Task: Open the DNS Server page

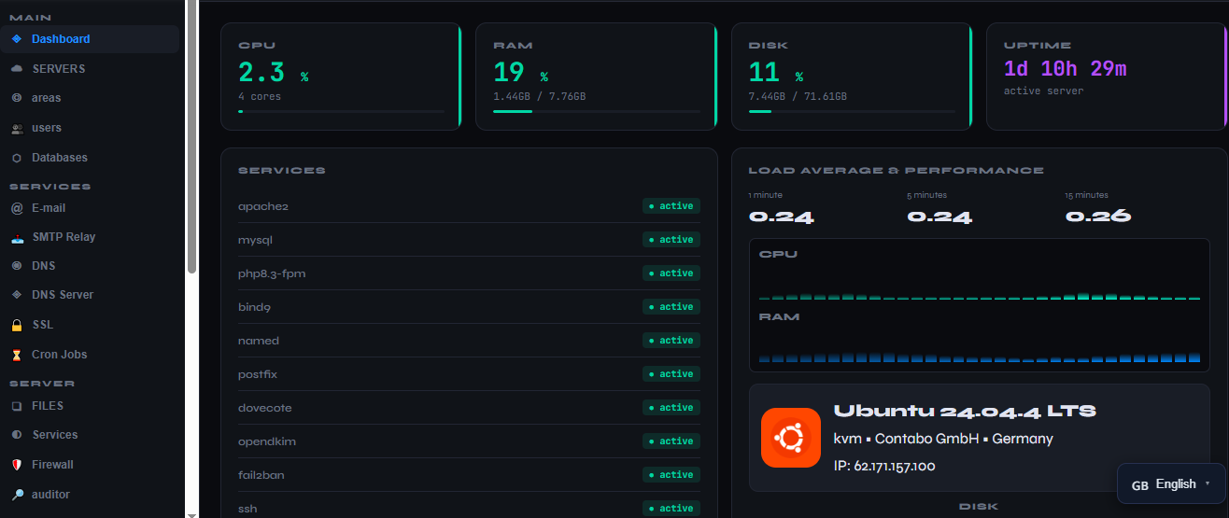Action: (91, 295)
